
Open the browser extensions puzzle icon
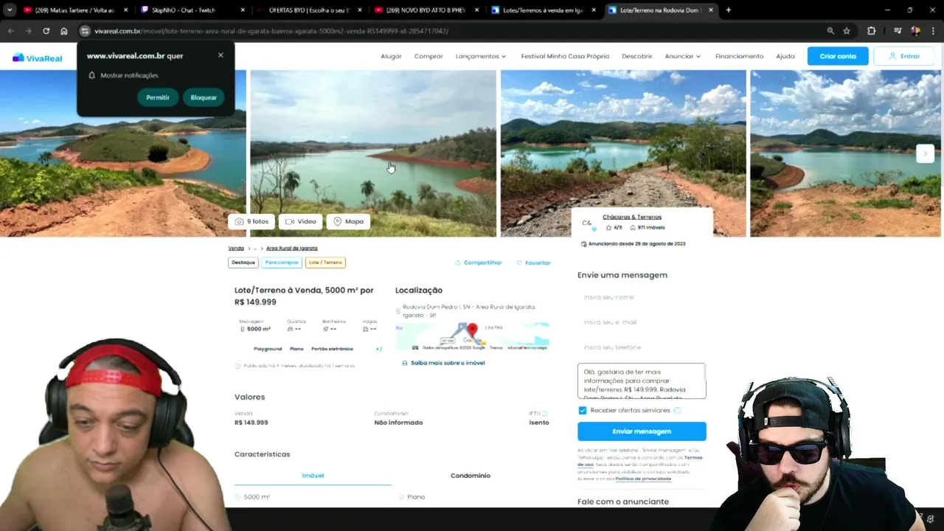coord(872,31)
